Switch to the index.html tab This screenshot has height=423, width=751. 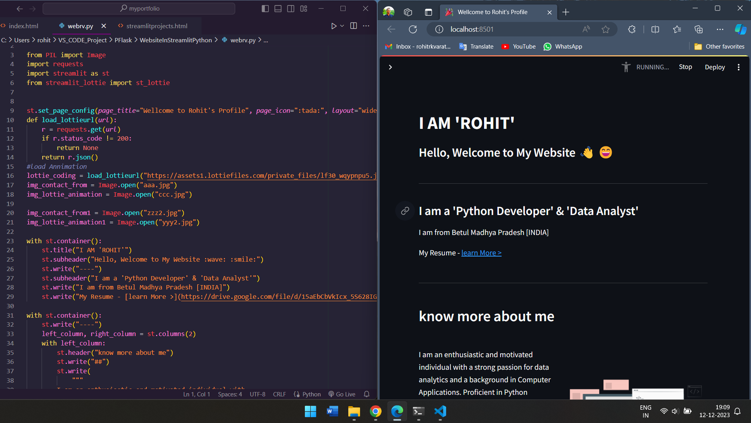pos(23,26)
